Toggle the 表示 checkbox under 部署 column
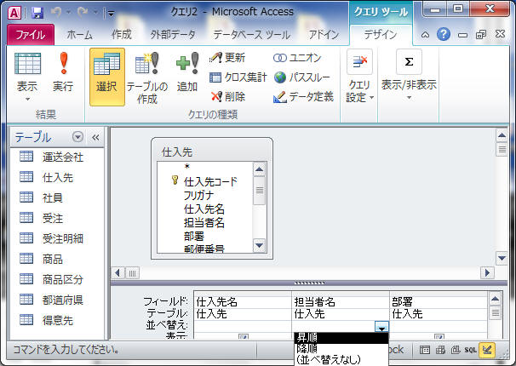Screen dimensions: 516x366 pyautogui.click(x=439, y=337)
